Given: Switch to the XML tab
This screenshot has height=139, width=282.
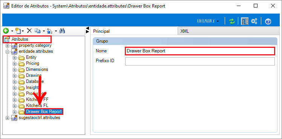Looking at the screenshot, I should point(228,31).
